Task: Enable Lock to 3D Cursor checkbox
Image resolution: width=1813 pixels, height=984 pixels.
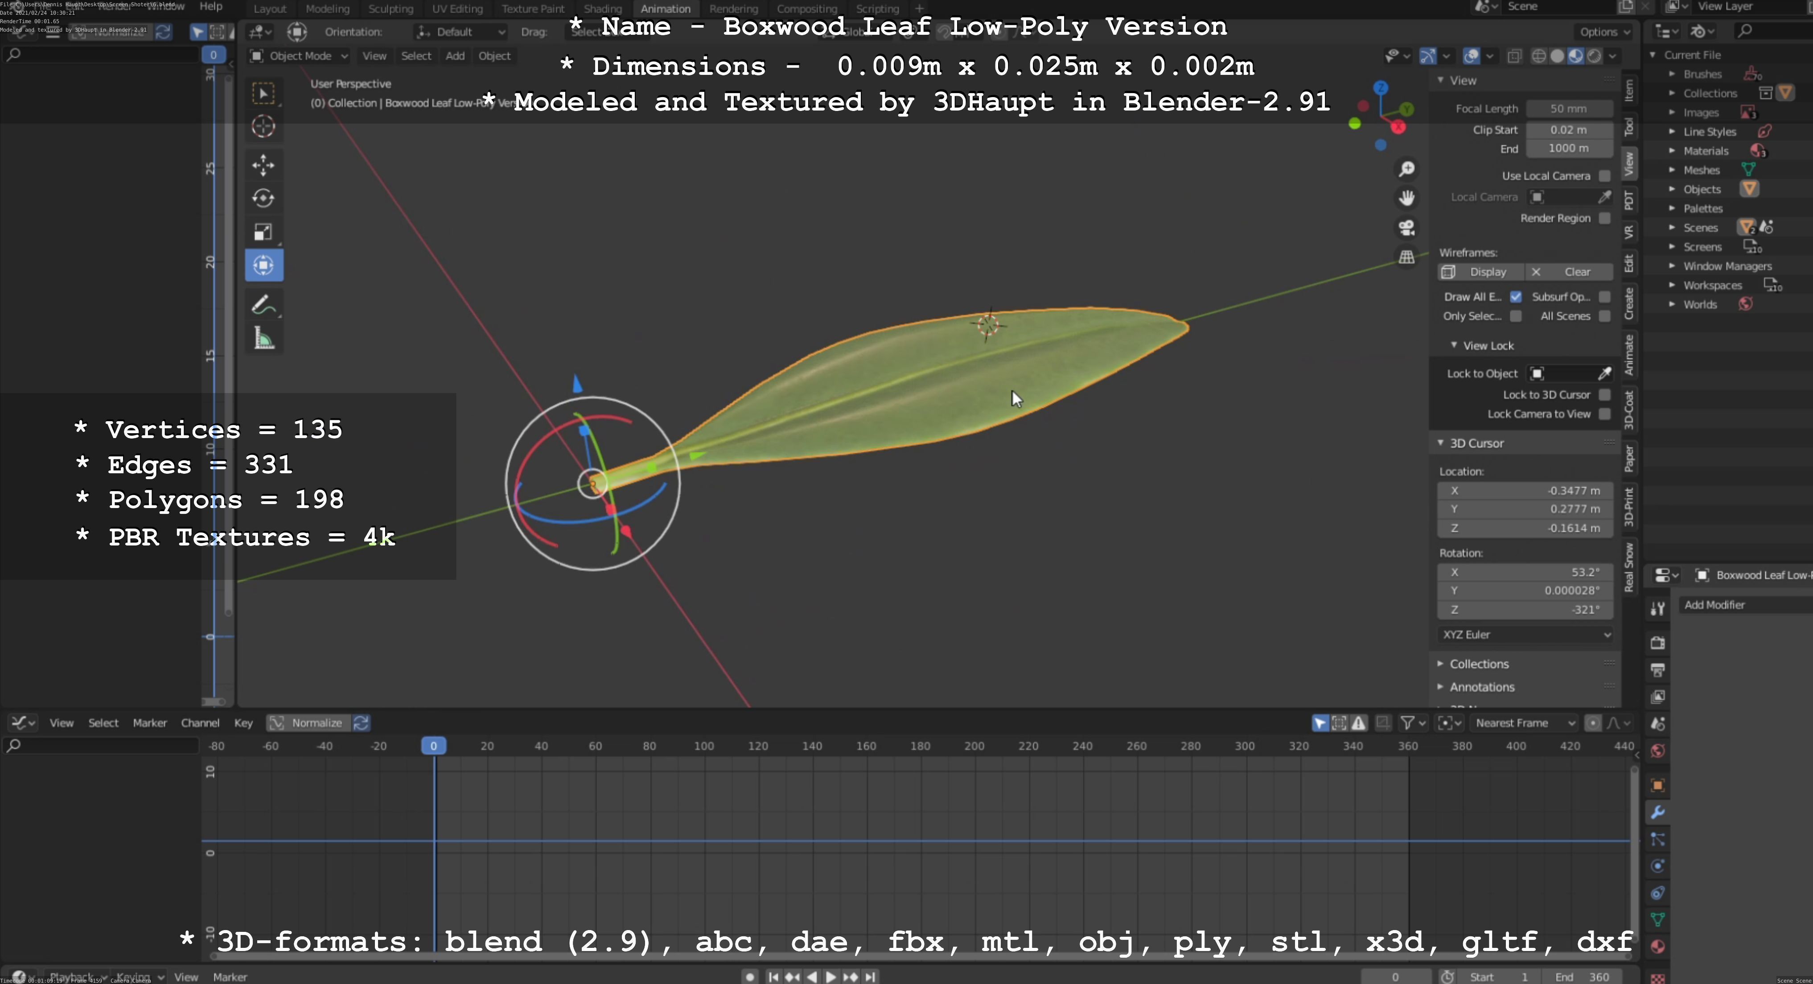Action: (1604, 394)
